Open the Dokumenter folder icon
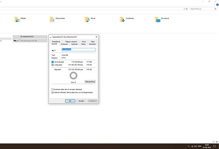The width and height of the screenshot is (219, 149). (52, 20)
